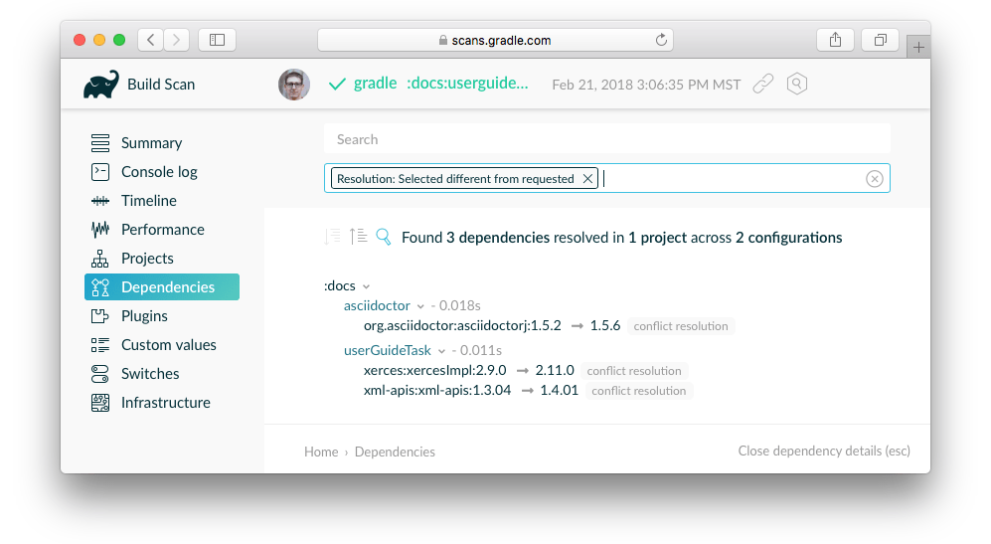Click the Dependencies breadcrumb link
Viewport: 991px width, 544px height.
click(x=395, y=452)
